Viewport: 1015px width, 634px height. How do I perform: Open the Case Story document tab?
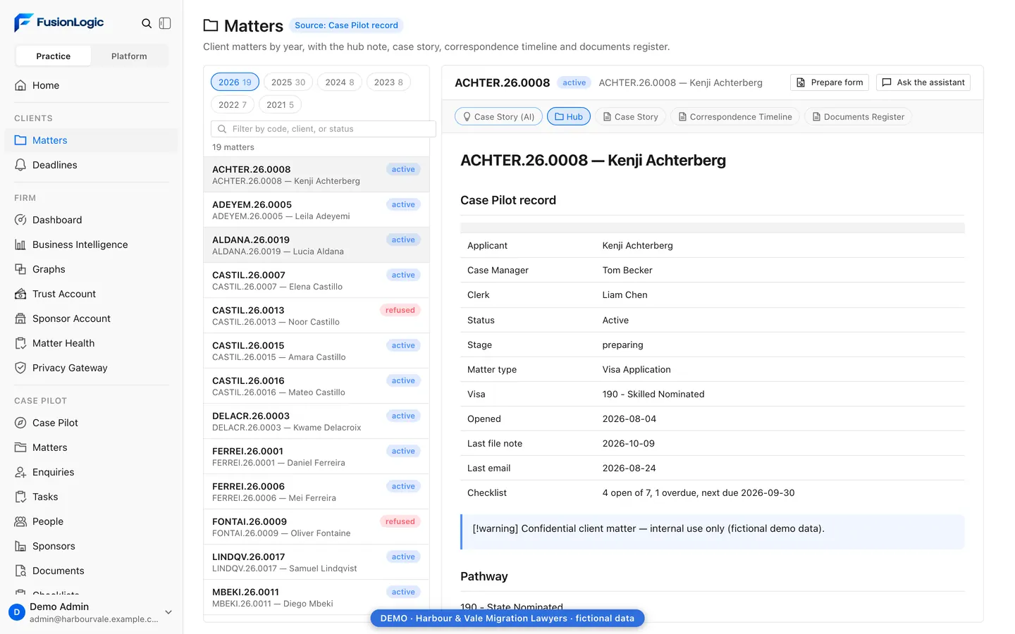click(630, 117)
